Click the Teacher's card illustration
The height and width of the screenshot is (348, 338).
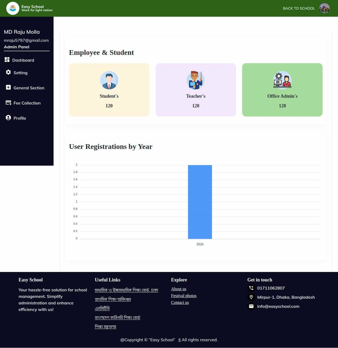195,80
